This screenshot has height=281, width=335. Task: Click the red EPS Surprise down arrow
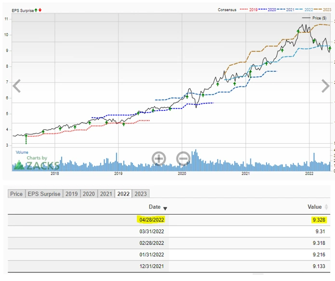[40, 10]
